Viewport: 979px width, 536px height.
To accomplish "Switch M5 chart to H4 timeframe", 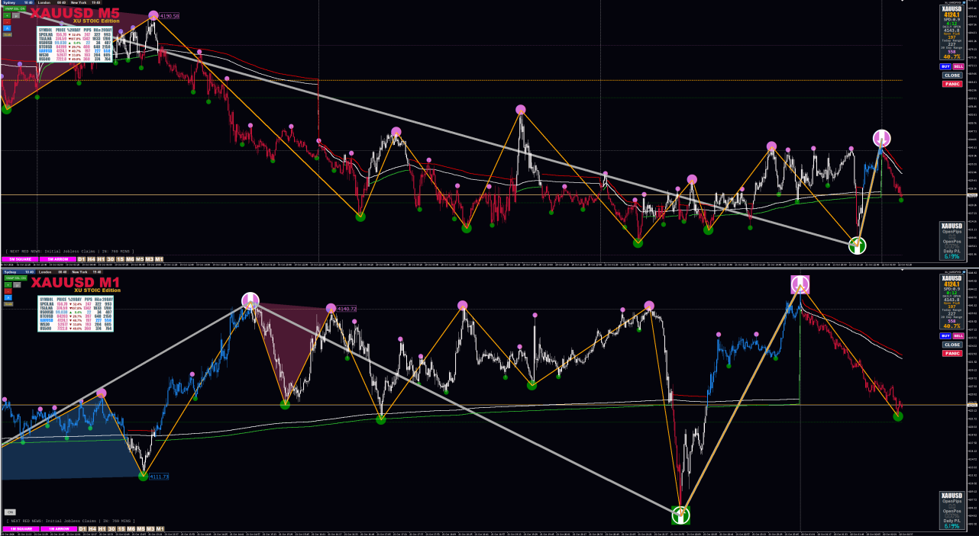I will click(x=92, y=259).
